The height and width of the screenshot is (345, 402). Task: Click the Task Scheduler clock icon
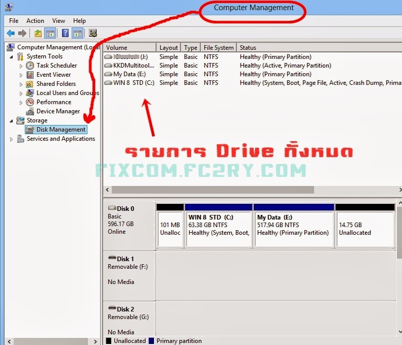(30, 66)
